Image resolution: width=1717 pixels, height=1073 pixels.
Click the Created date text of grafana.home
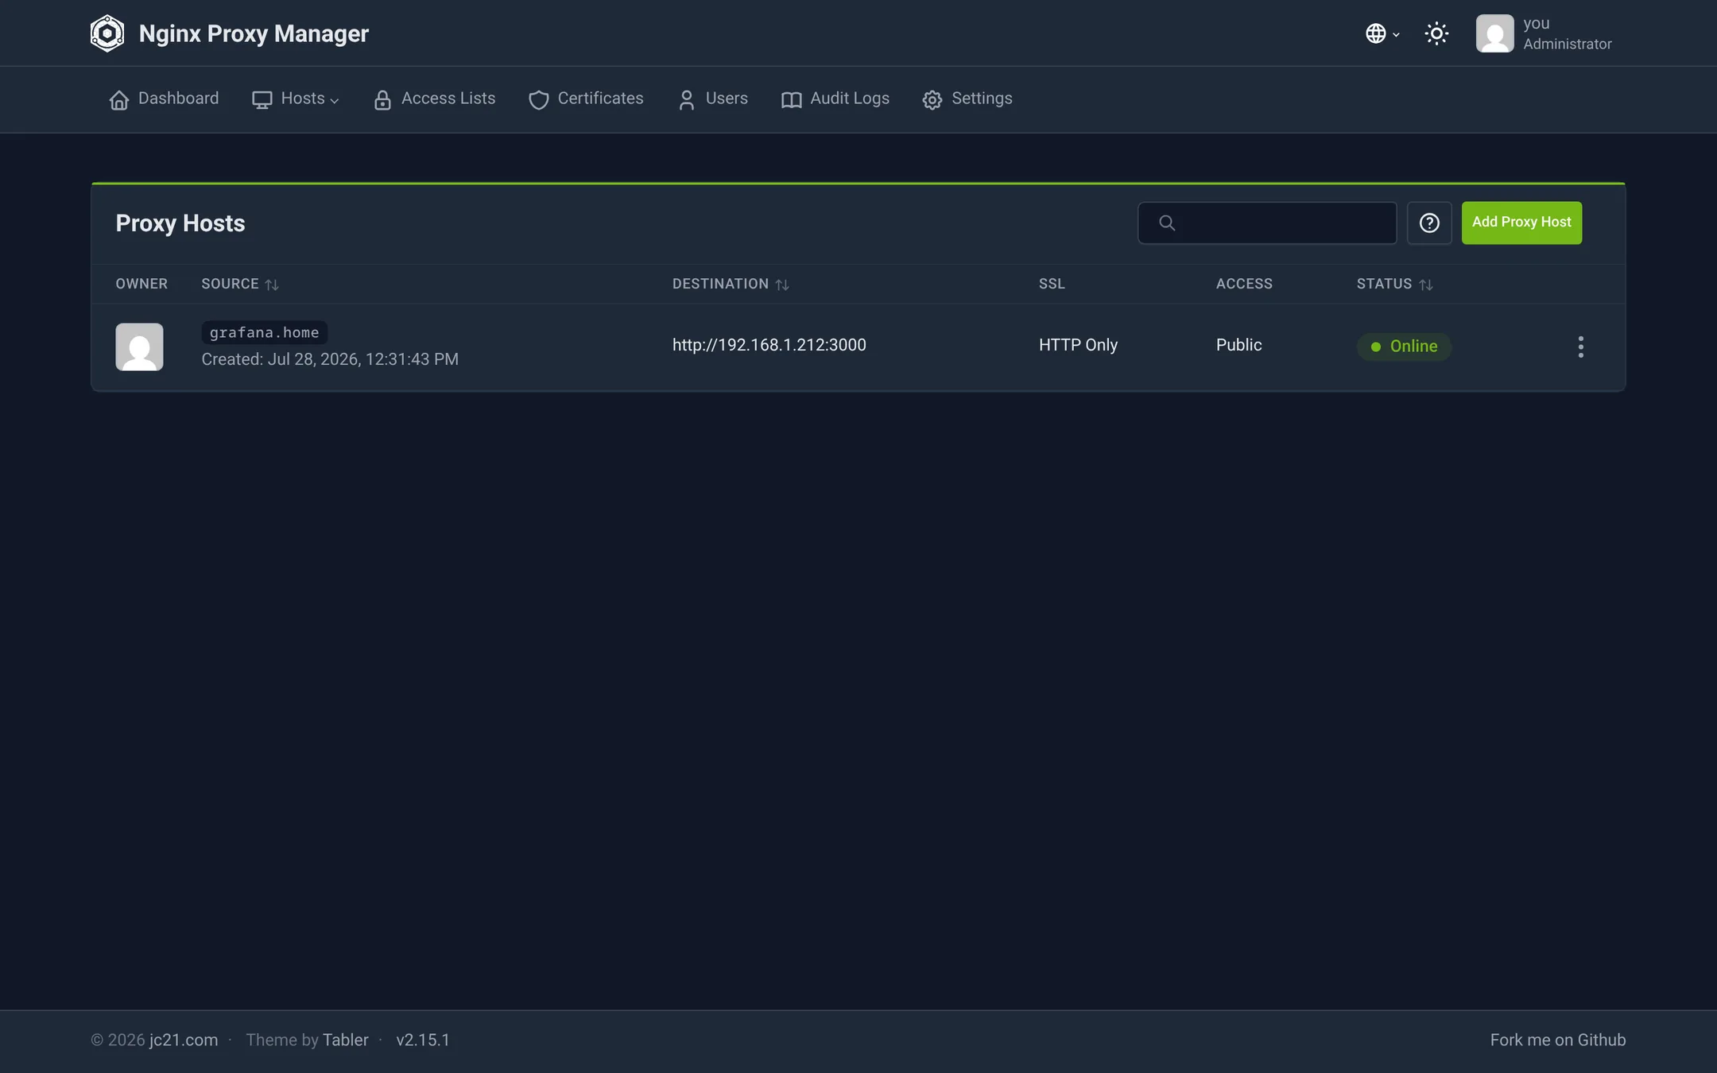point(330,359)
